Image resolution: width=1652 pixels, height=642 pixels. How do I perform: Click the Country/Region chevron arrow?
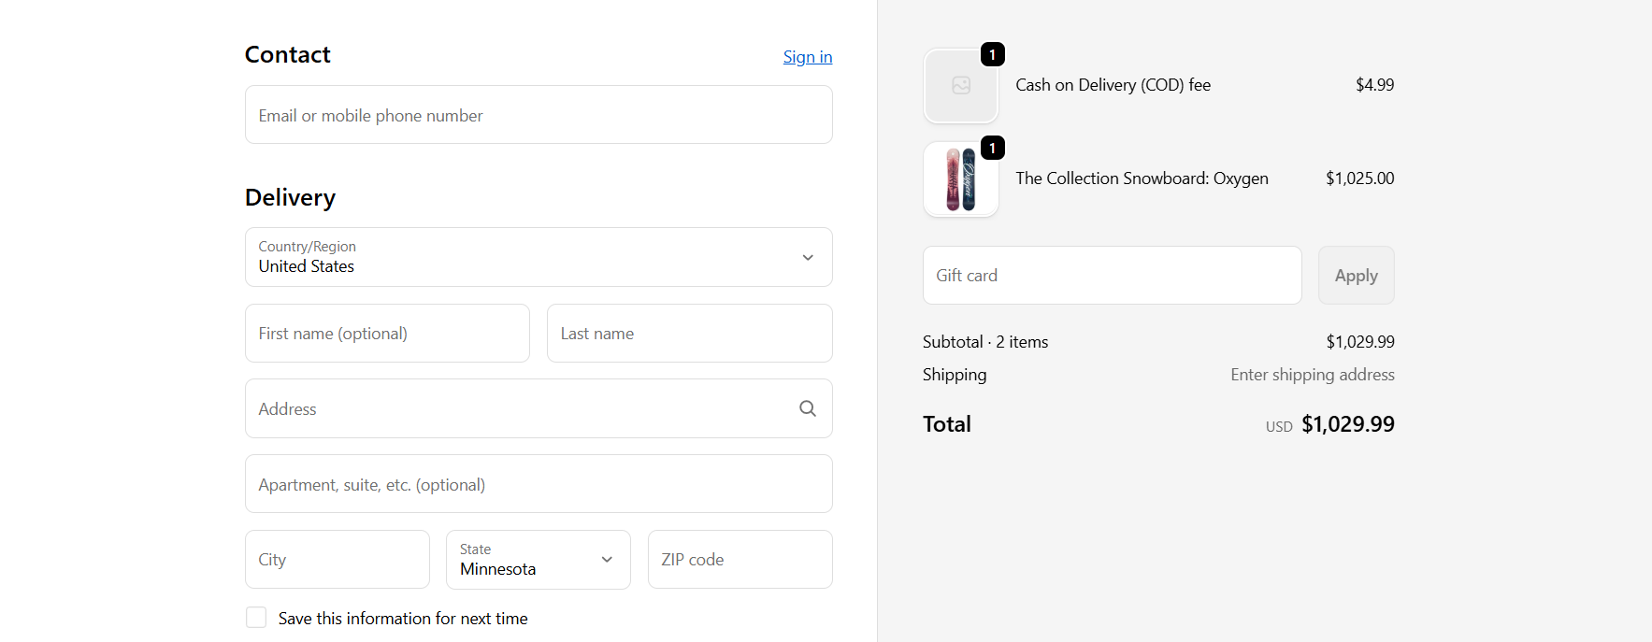click(806, 257)
